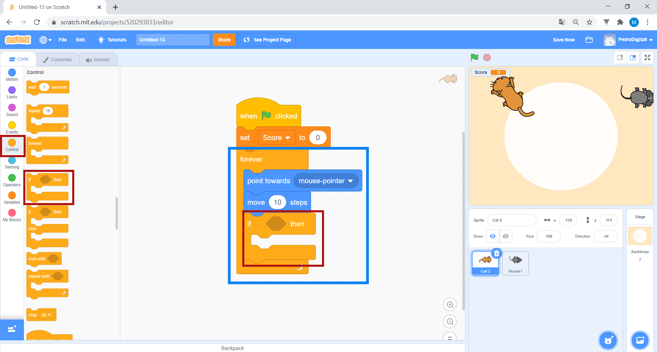This screenshot has width=657, height=352.
Task: Delete Cat 2 sprite via trash icon
Action: [497, 253]
